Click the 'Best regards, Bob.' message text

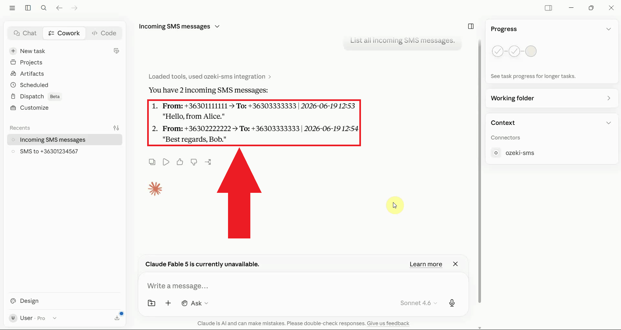click(x=194, y=139)
